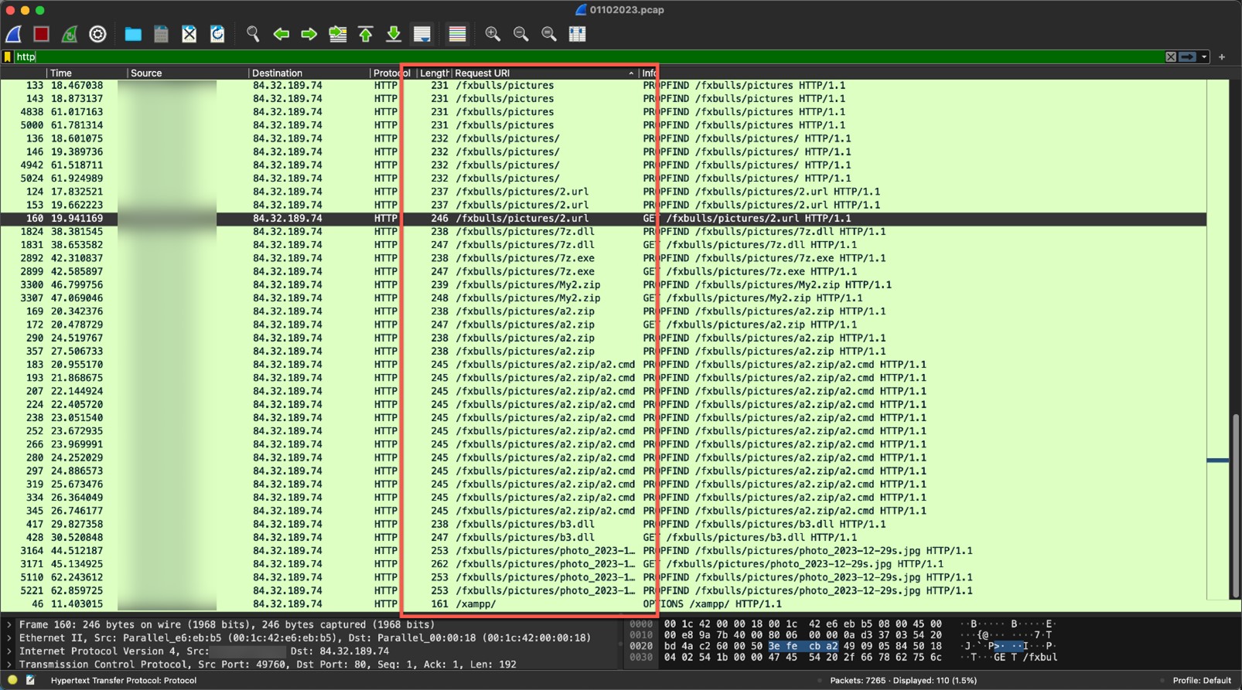Screen dimensions: 1242x690
Task: Click the start capture shark fin icon
Action: [14, 34]
